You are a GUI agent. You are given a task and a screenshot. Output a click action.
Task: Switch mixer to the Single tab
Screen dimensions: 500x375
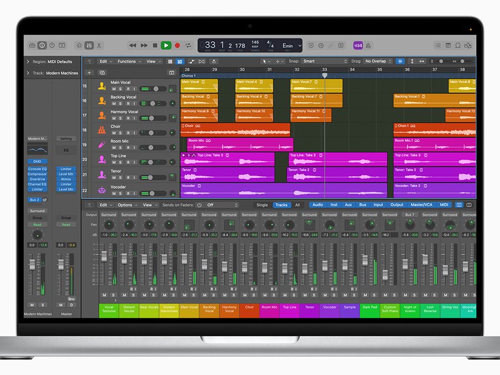click(262, 205)
